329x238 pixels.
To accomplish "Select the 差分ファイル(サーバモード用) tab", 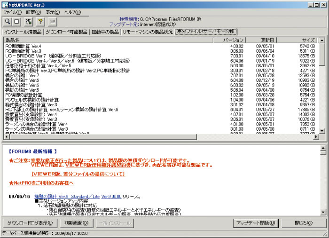I will [x=206, y=32].
